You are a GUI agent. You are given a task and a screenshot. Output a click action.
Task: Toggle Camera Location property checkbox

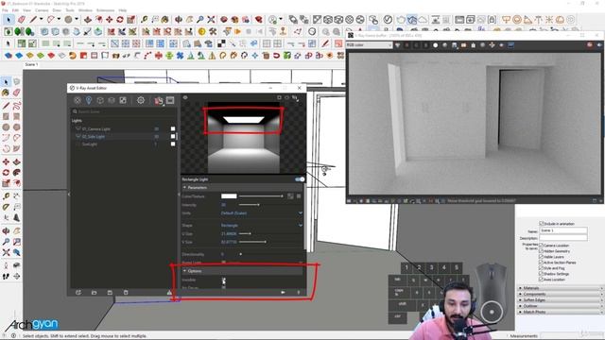coord(541,246)
